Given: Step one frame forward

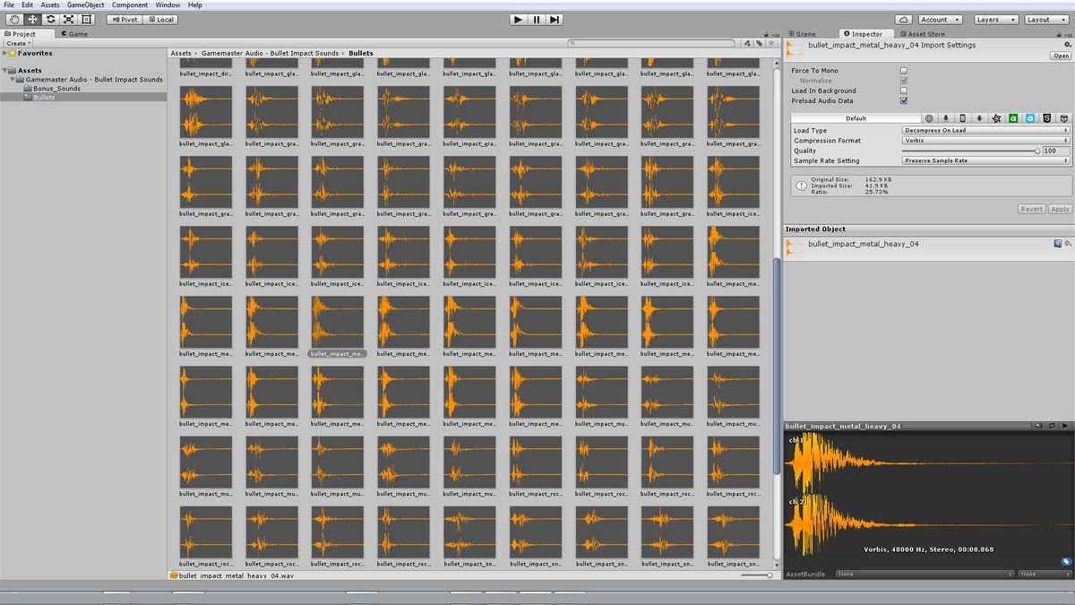Looking at the screenshot, I should click(555, 19).
